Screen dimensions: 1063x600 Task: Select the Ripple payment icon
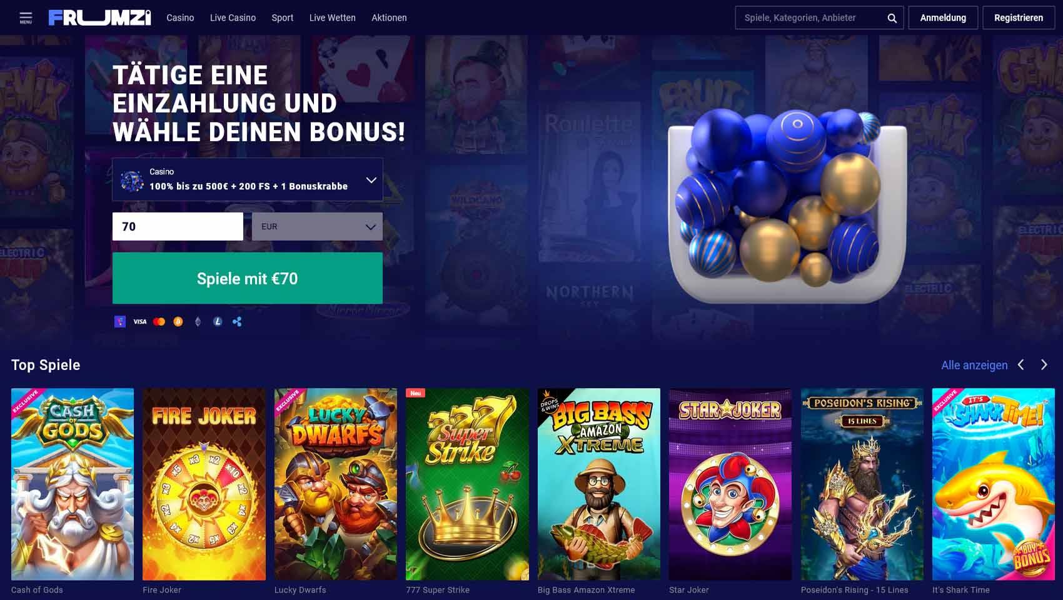(237, 322)
